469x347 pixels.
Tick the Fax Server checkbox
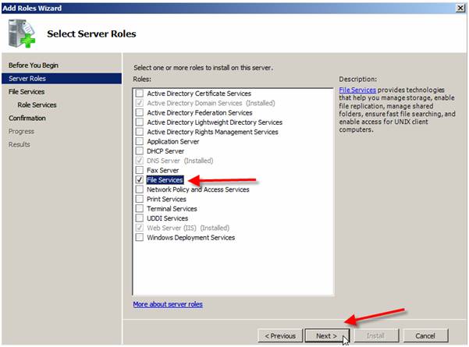[140, 170]
